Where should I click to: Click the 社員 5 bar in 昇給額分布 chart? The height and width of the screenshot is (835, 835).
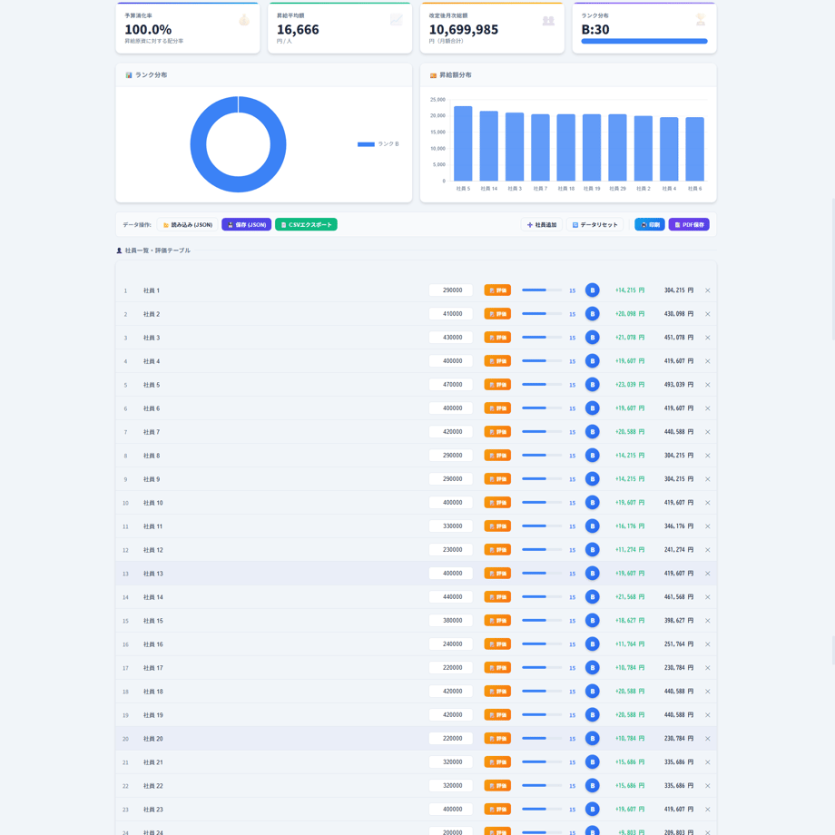(463, 143)
